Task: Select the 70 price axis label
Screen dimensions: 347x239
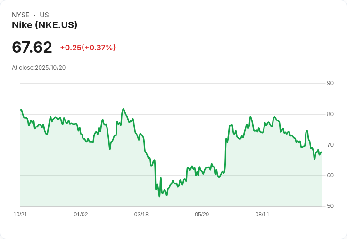Action: tap(330, 144)
